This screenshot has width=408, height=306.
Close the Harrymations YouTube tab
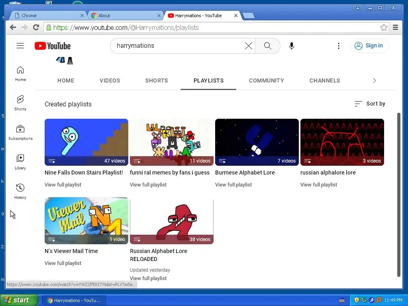[x=236, y=16]
